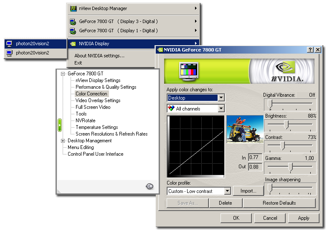Open the All channels dropdown arrow
The height and width of the screenshot is (239, 327).
(221, 108)
